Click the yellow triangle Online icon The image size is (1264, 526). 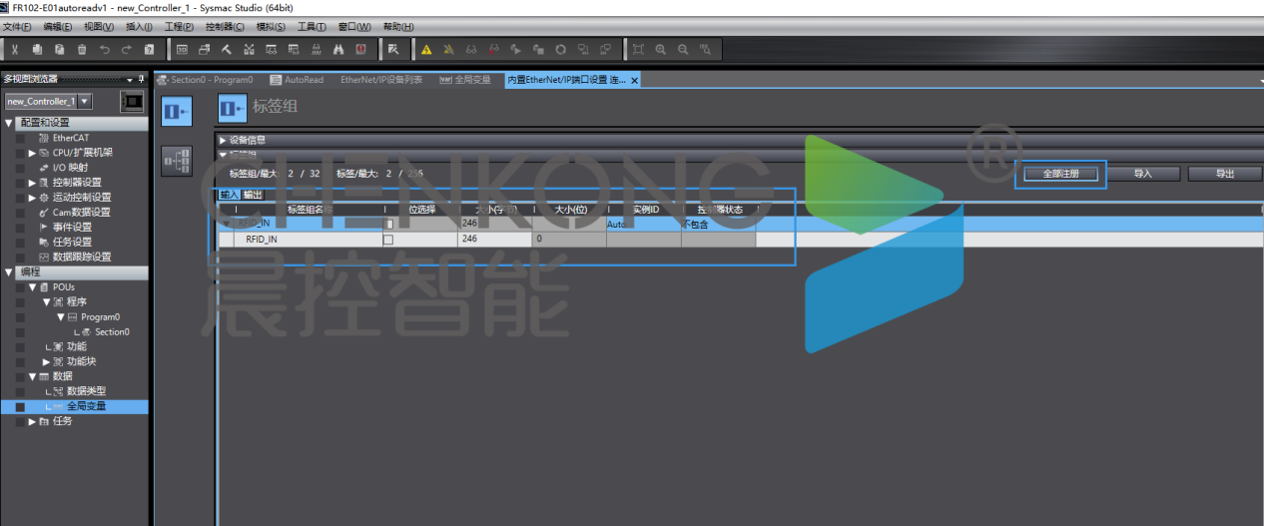click(426, 49)
